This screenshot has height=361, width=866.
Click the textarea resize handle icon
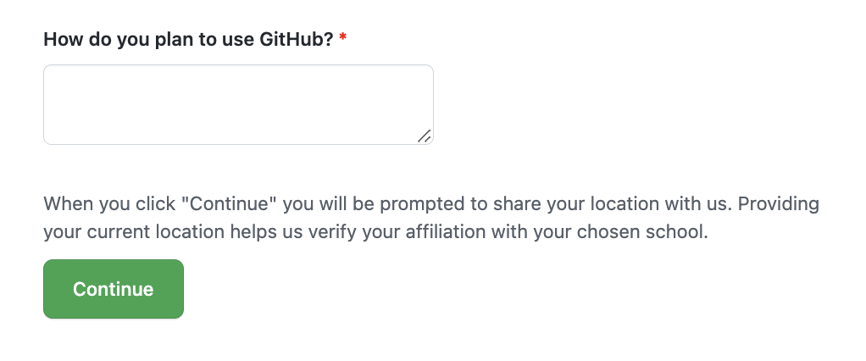[425, 136]
